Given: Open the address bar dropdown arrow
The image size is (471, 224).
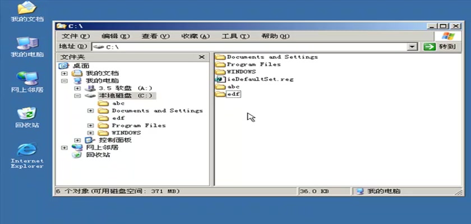Looking at the screenshot, I should 413,47.
